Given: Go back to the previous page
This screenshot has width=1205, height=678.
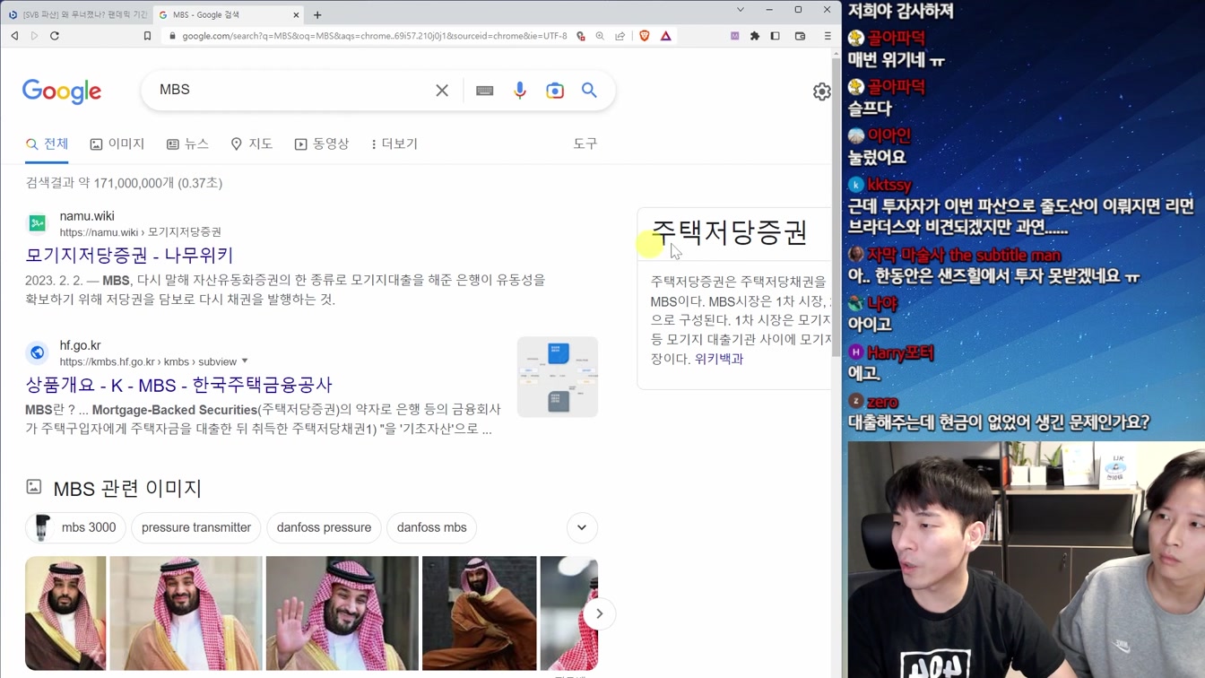Looking at the screenshot, I should point(14,36).
